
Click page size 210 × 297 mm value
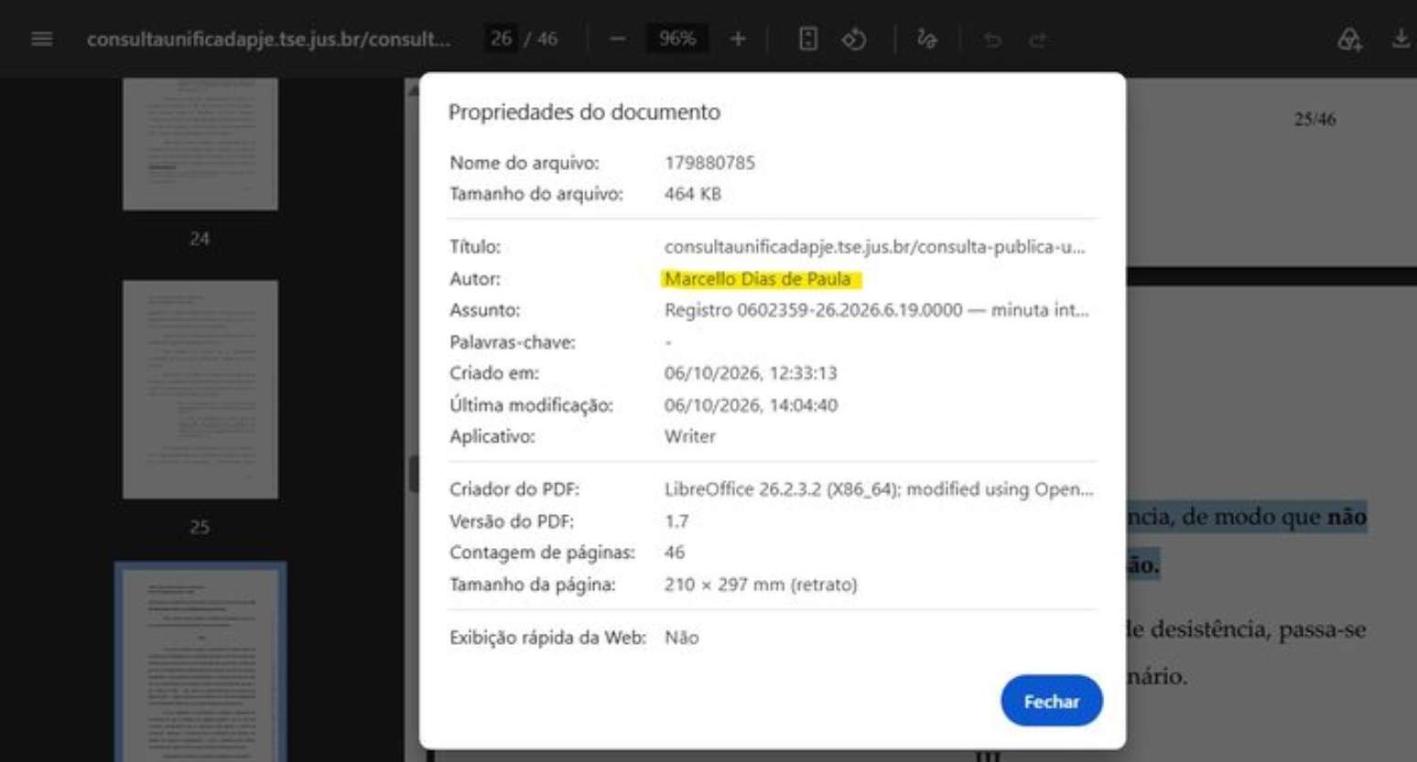761,585
